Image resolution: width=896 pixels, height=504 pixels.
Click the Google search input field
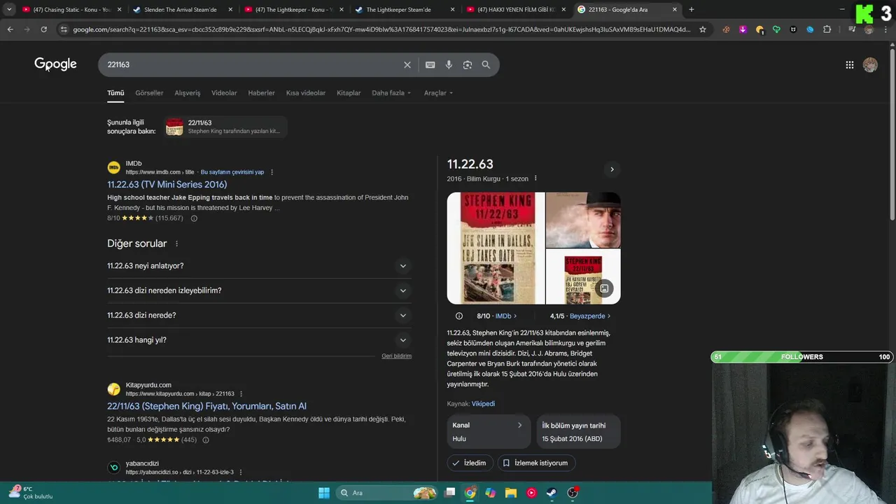[x=252, y=64]
